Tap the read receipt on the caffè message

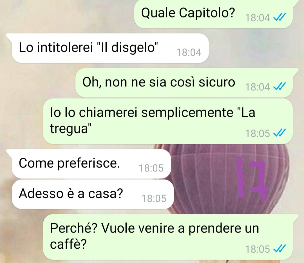click(280, 249)
